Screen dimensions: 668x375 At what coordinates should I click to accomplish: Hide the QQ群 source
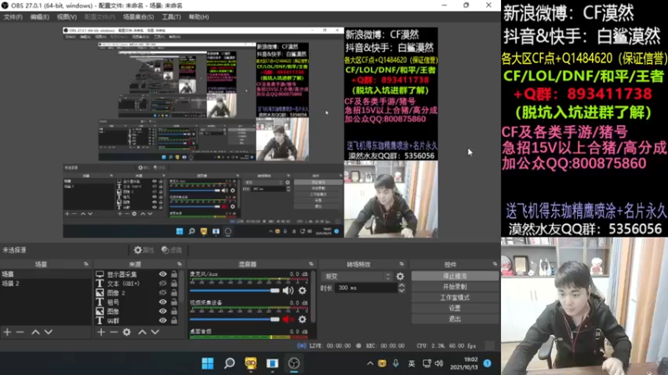pos(163,320)
